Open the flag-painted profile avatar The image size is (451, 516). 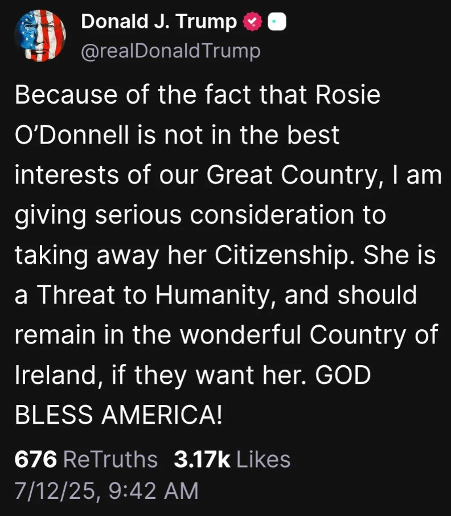40,36
